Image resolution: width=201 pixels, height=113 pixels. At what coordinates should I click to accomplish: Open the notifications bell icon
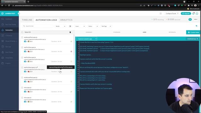pos(193,13)
